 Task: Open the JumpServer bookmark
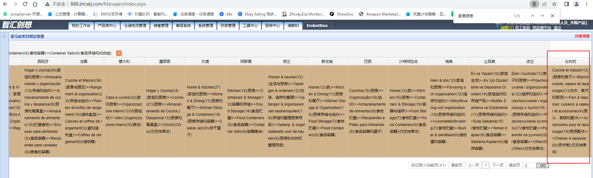click(23, 14)
